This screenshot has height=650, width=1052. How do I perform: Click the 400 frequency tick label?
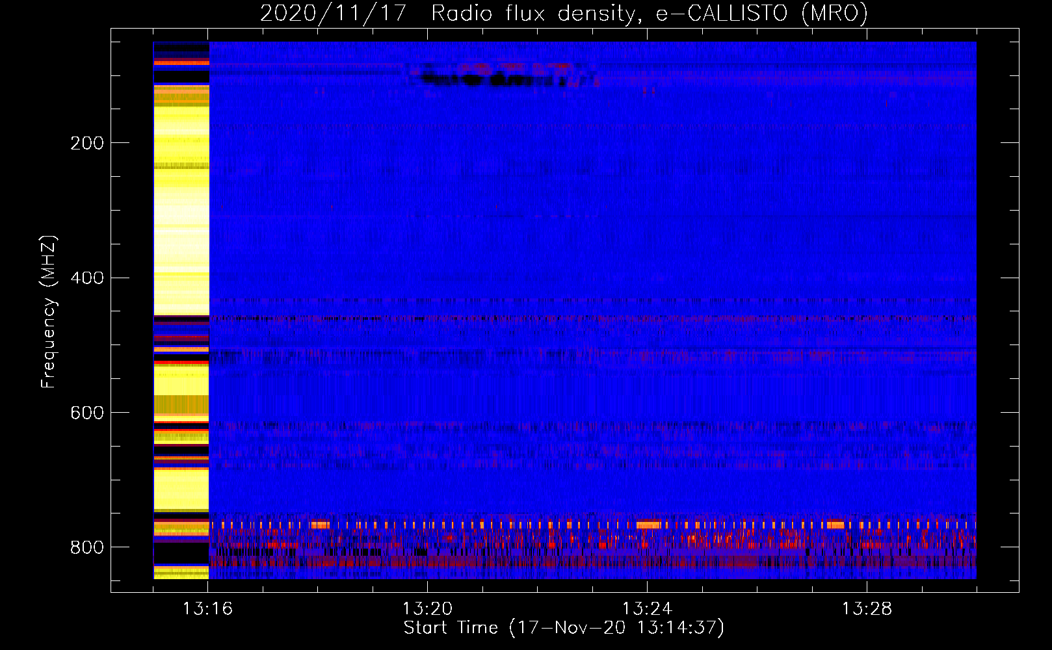tap(87, 278)
